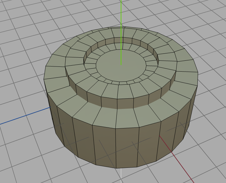Click the red axis line on the grid
This screenshot has width=226, height=183.
(177, 159)
